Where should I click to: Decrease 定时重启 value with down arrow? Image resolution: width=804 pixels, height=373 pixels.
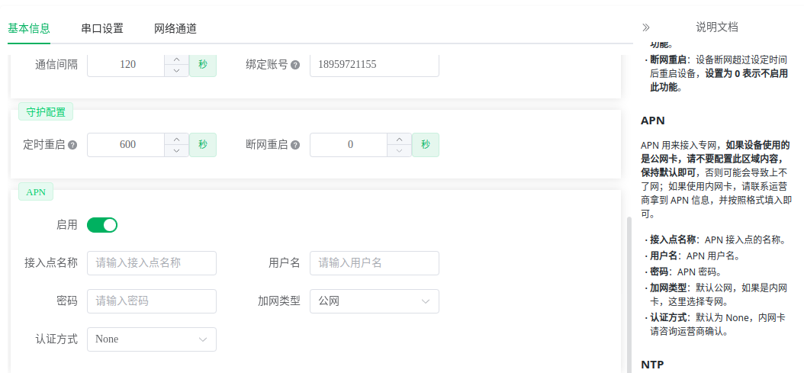[176, 151]
